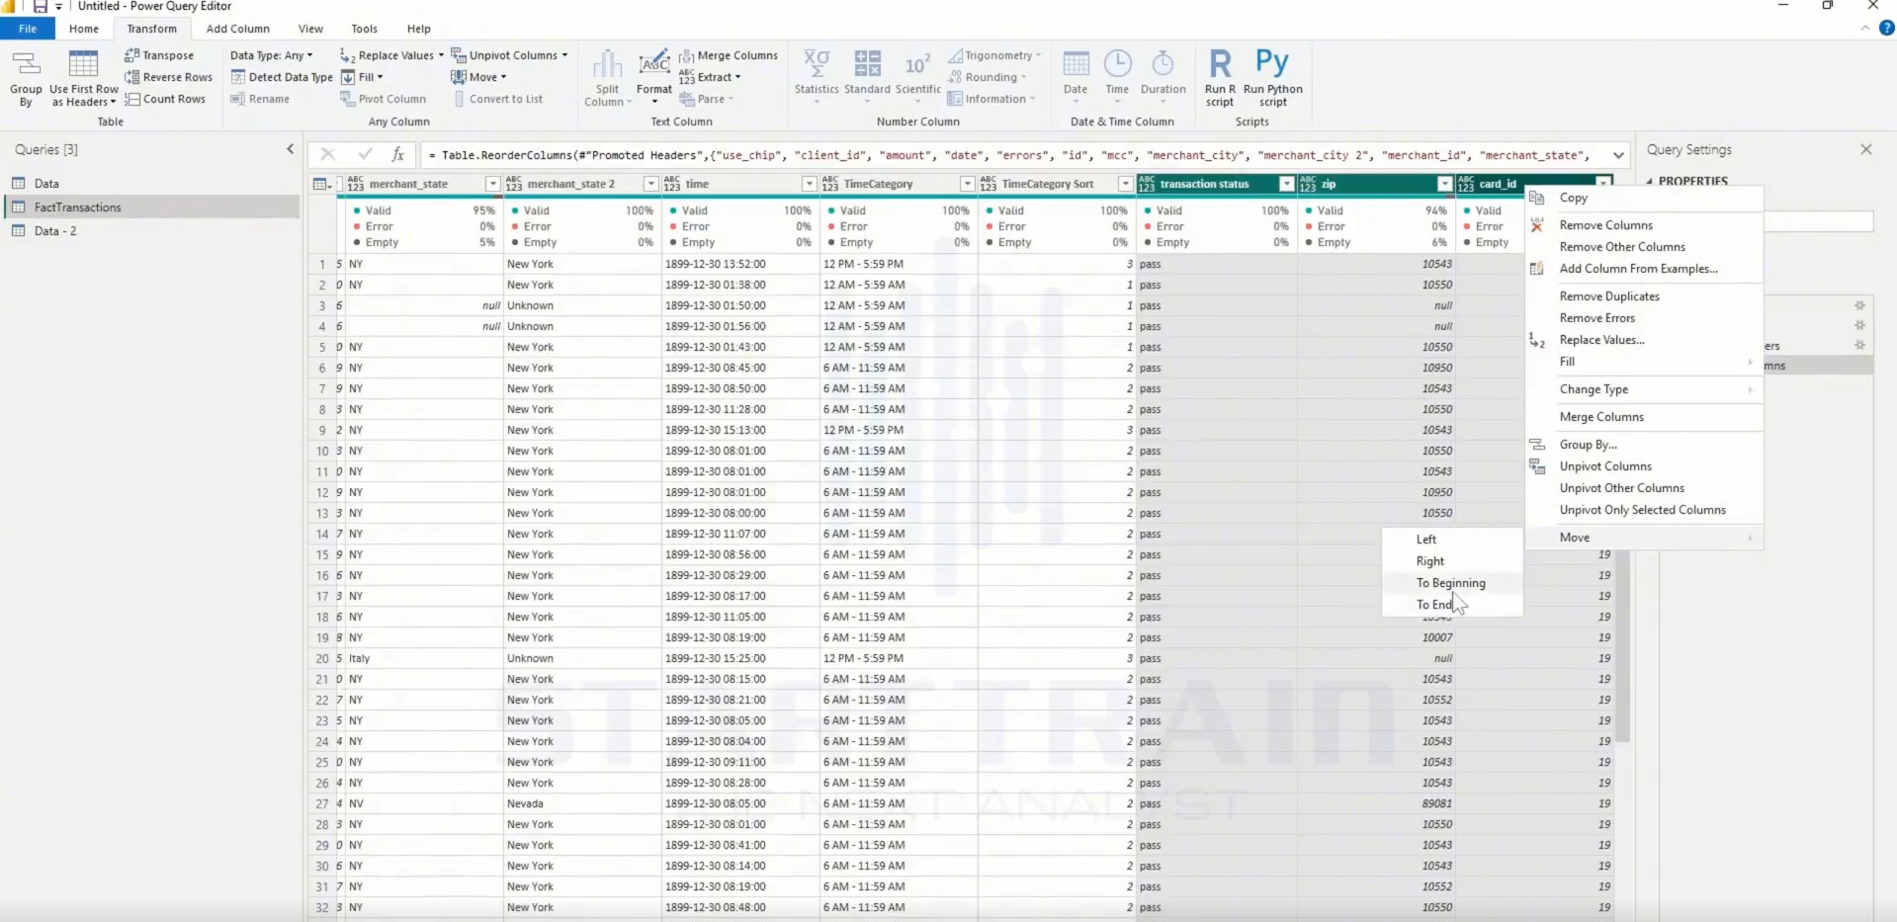Select the Data - 2 query

152,231
